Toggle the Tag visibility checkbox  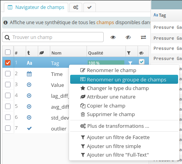point(141,62)
